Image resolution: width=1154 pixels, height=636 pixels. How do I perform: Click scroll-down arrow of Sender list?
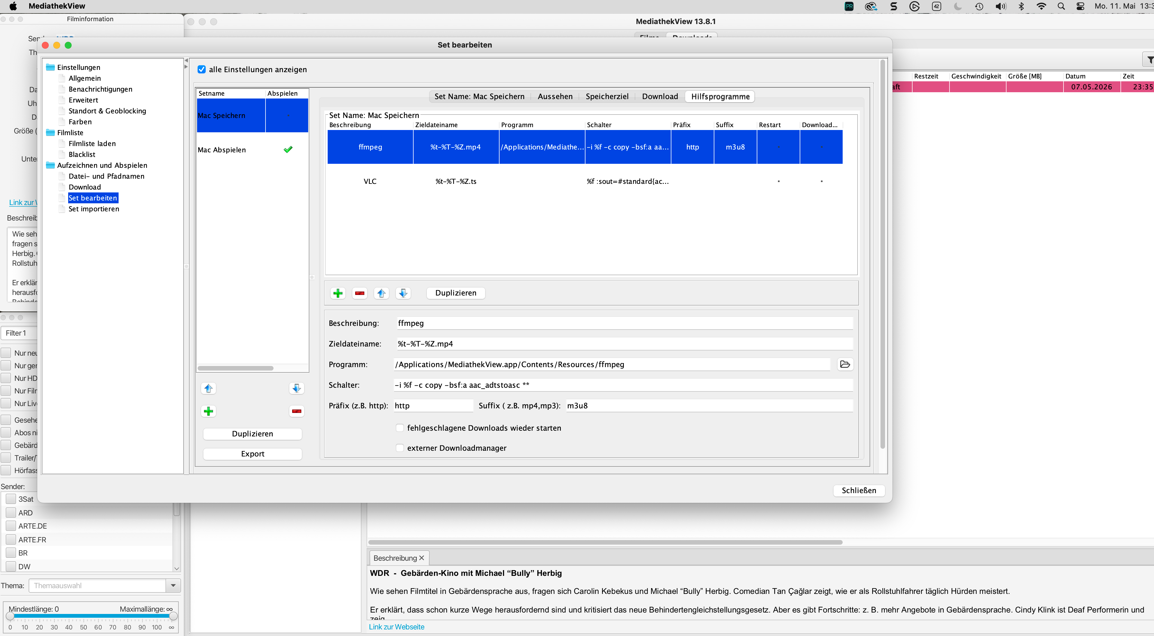tap(176, 568)
